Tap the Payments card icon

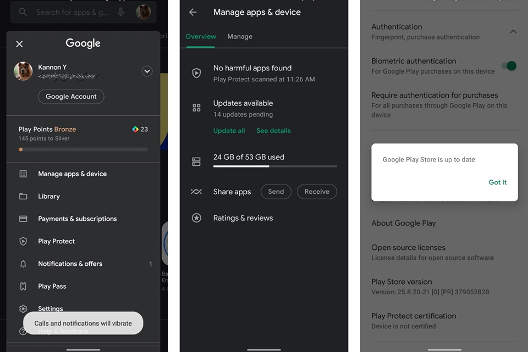pos(23,219)
